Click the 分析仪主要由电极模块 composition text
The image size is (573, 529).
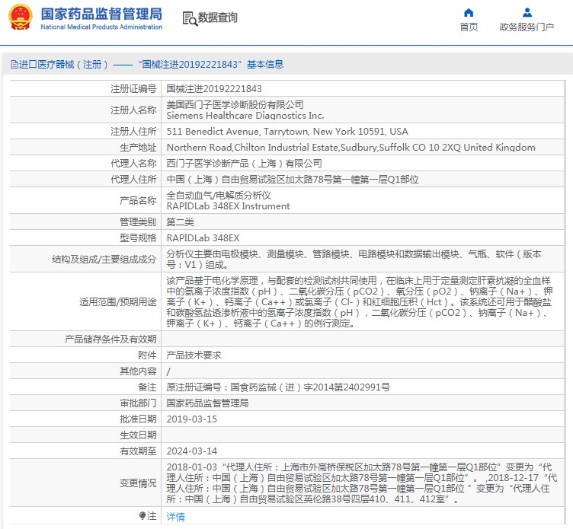click(x=354, y=260)
